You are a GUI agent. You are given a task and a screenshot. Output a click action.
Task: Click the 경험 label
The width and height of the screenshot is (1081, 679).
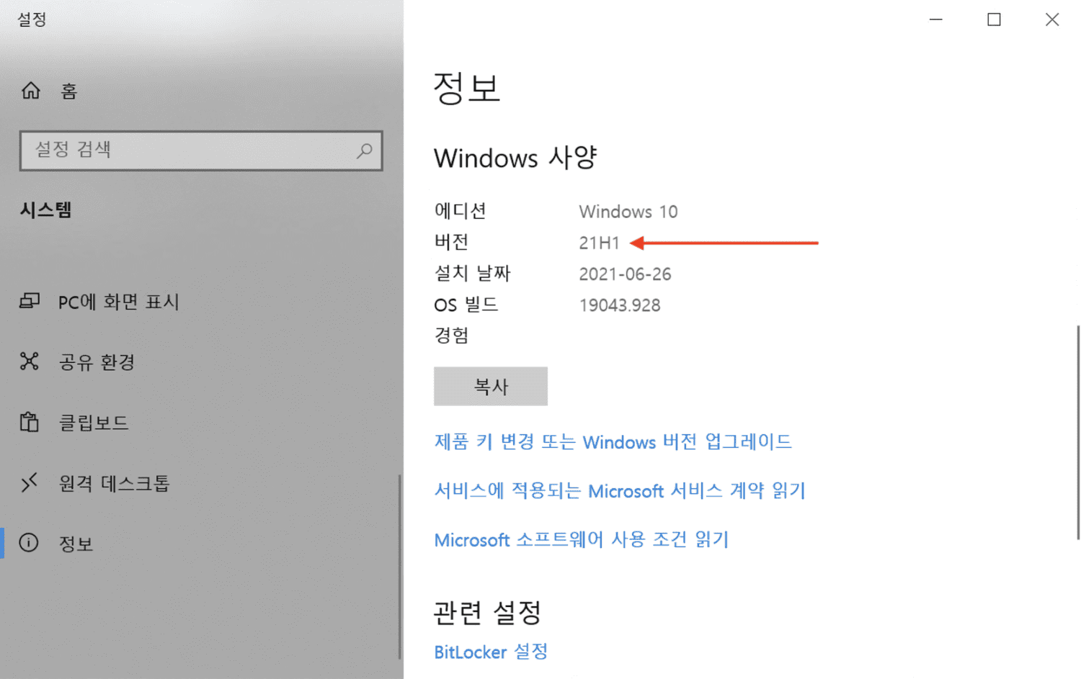click(x=451, y=336)
